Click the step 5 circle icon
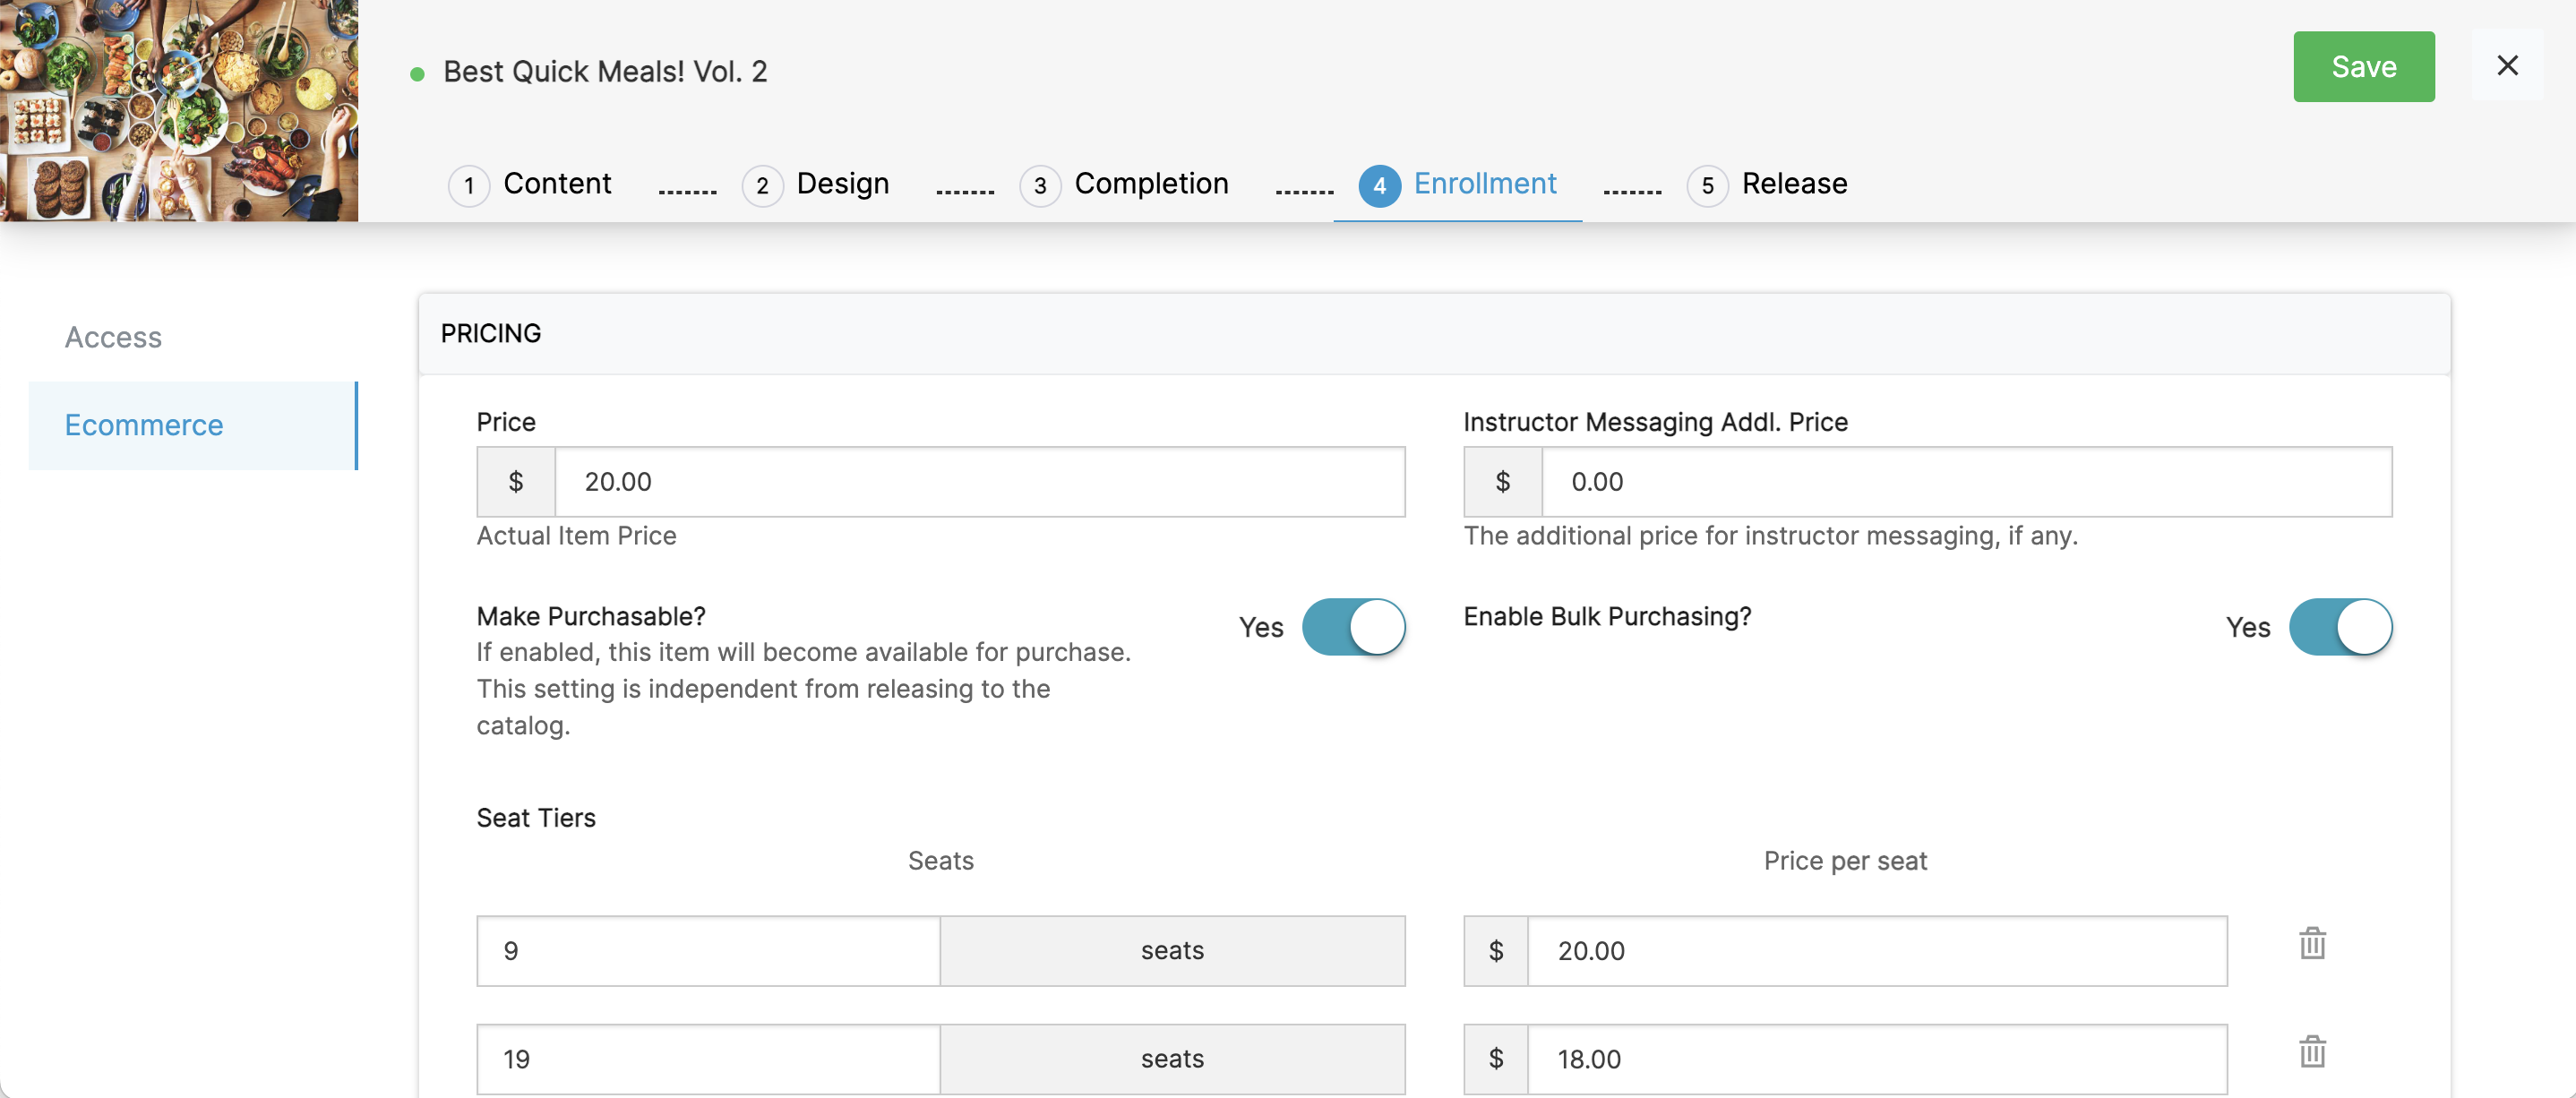 coord(1707,186)
